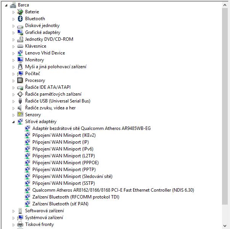Viewport: 230px width, 229px height.
Task: Collapse the Síťové adaptéry category
Action: [x=13, y=122]
